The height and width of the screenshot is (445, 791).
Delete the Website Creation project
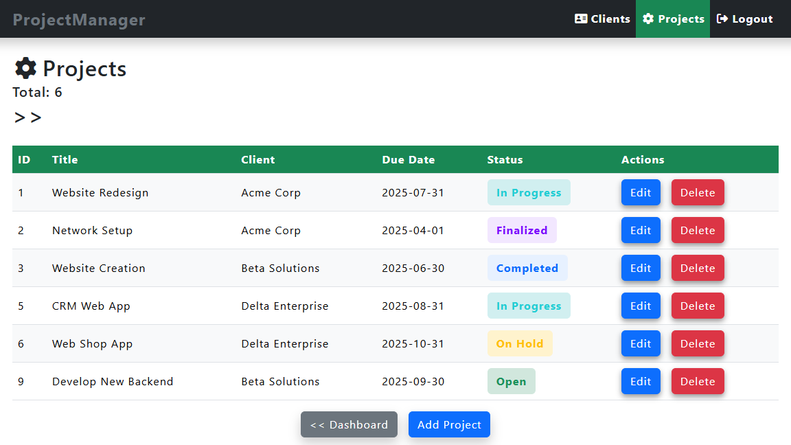698,268
